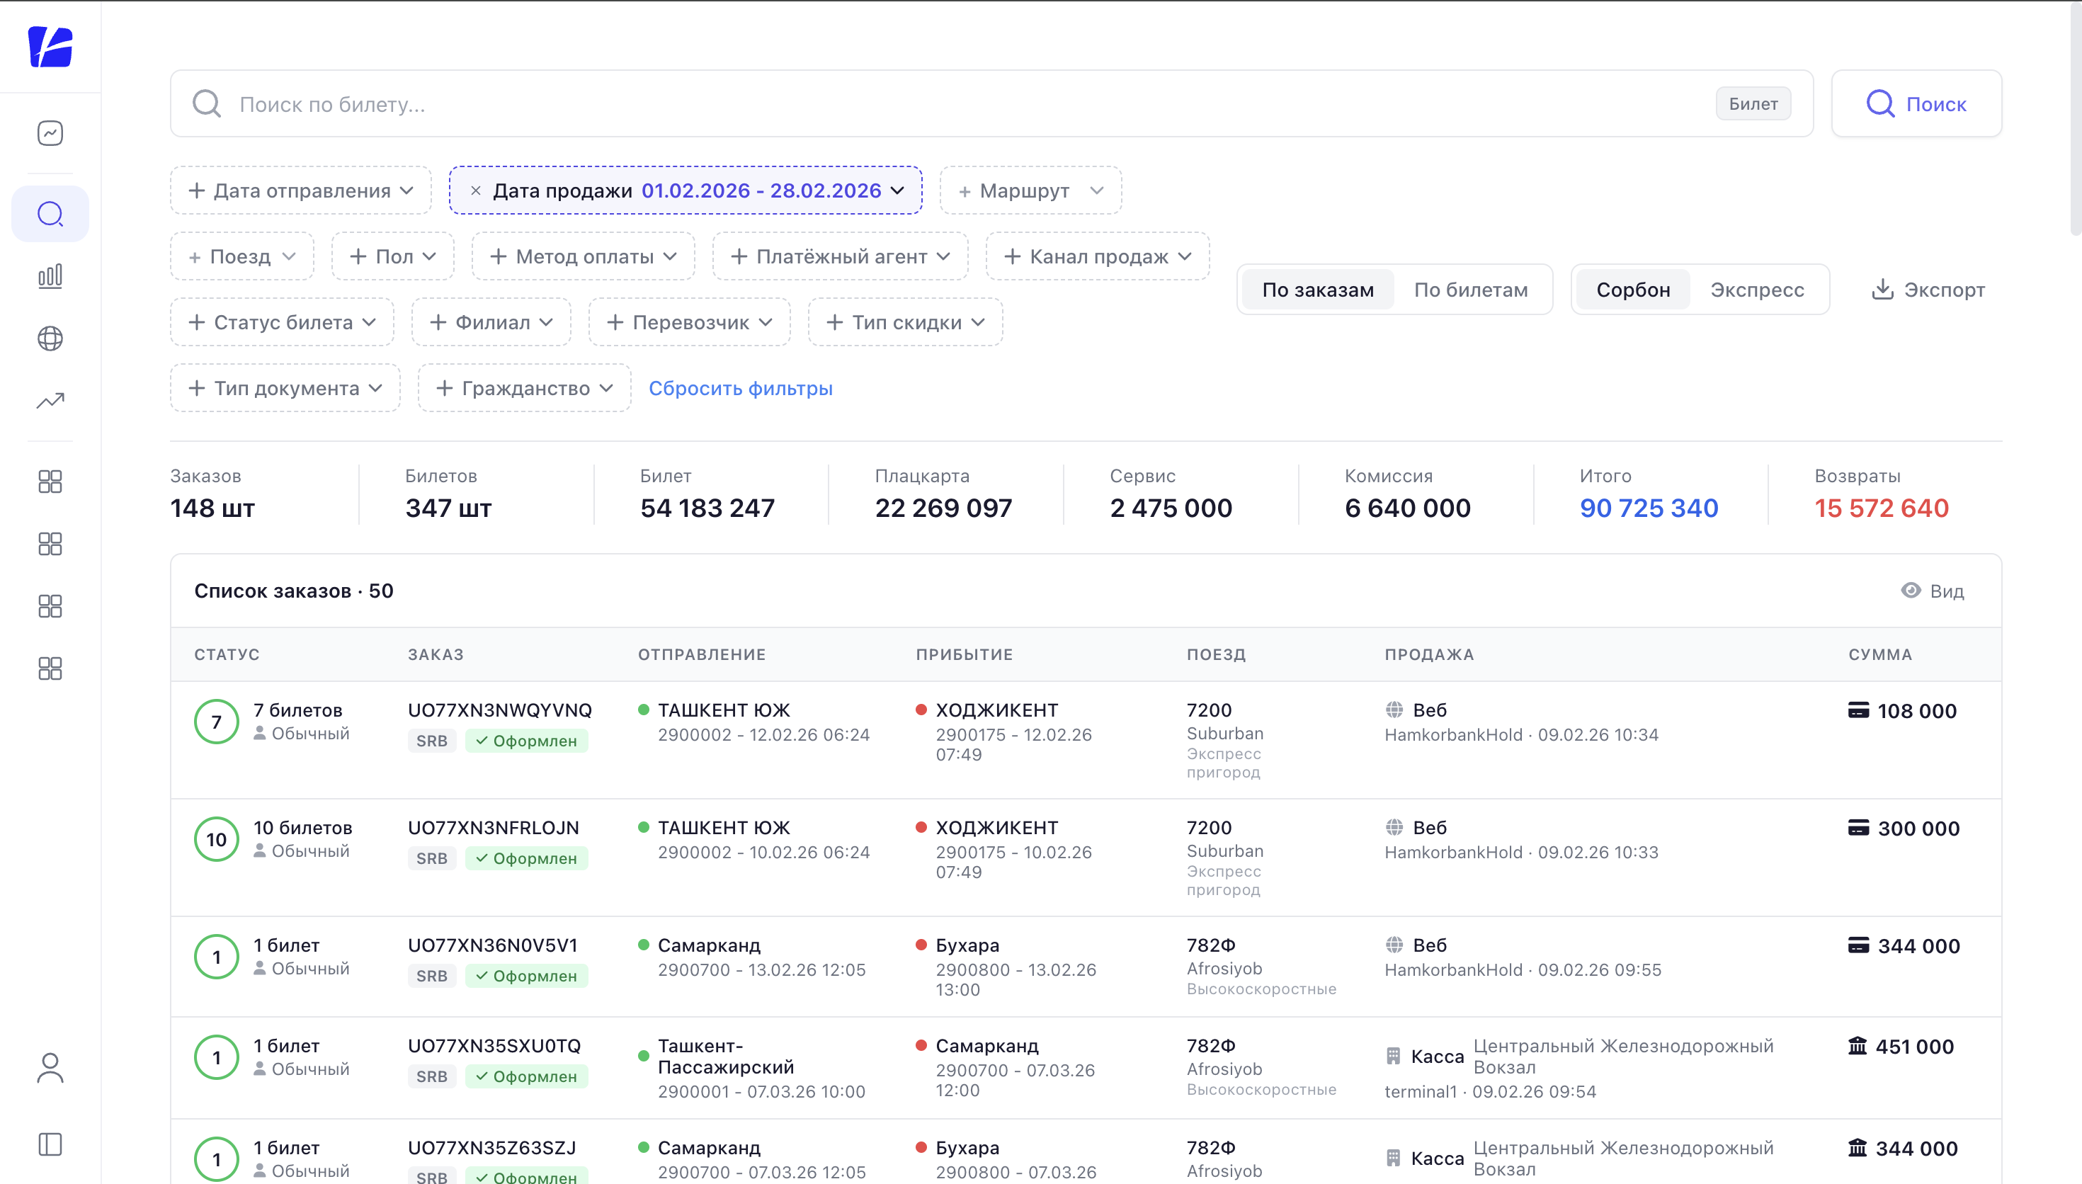Open the second grid icon in sidebar
Image resolution: width=2082 pixels, height=1184 pixels.
[x=50, y=544]
